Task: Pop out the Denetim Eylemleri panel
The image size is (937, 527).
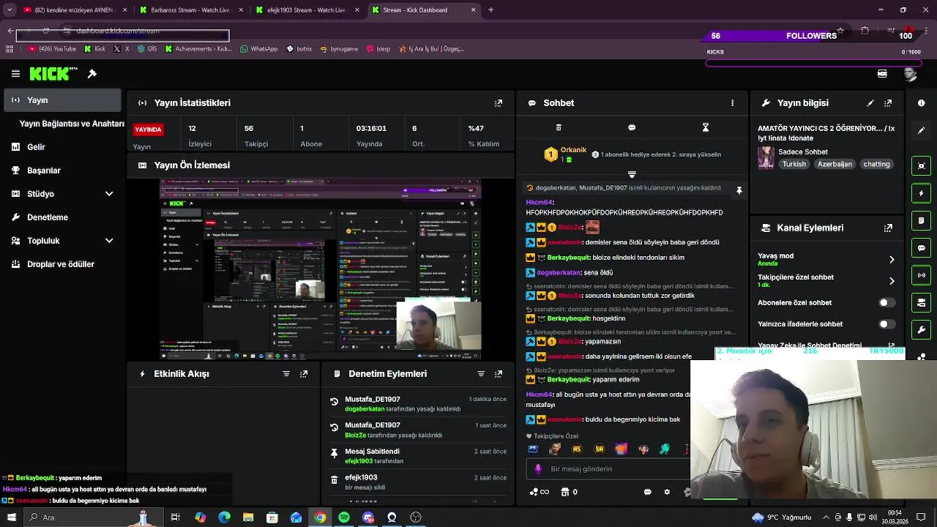Action: [499, 374]
